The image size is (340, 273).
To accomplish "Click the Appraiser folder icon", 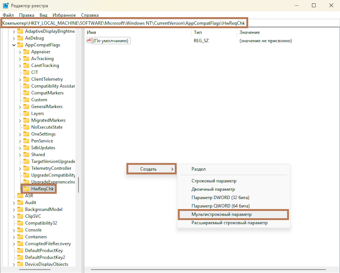I will (26, 52).
